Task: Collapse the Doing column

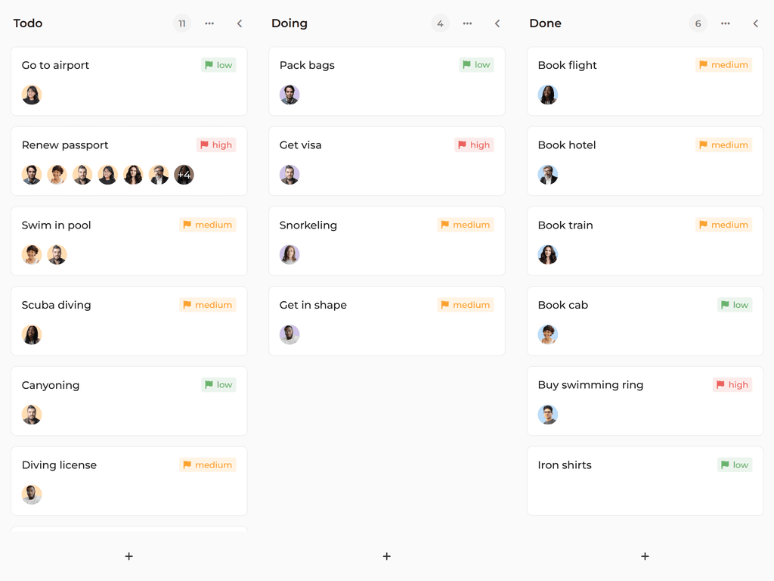Action: 497,23
